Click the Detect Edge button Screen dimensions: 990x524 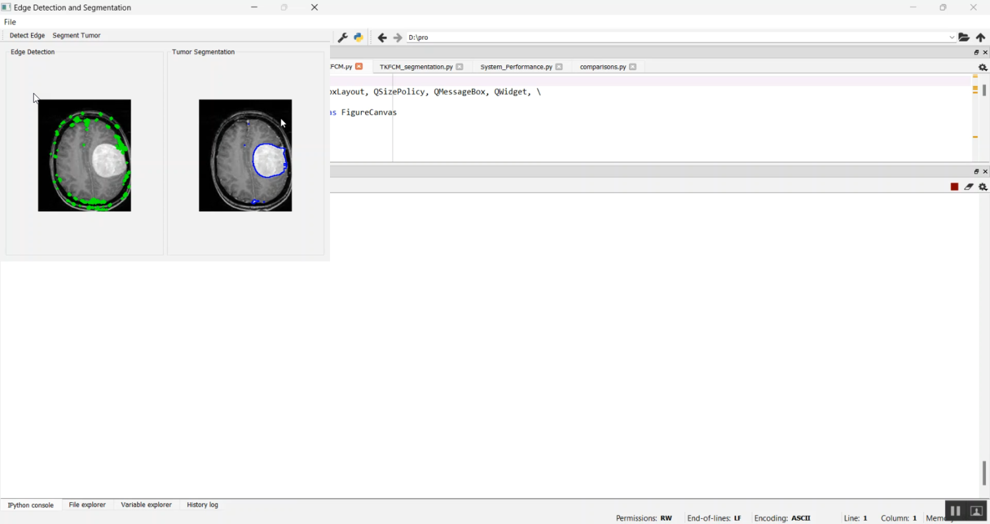coord(27,36)
